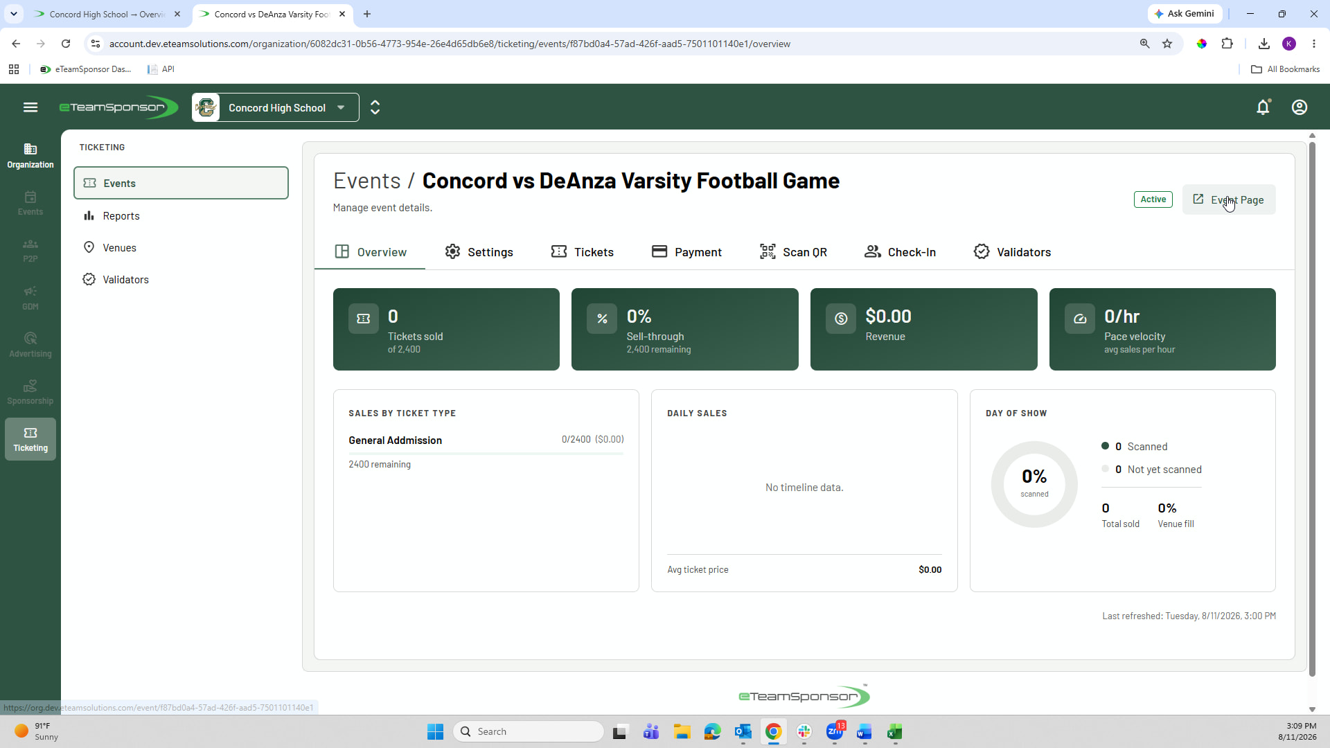Open Slack from the taskbar
The image size is (1330, 748).
point(804,731)
